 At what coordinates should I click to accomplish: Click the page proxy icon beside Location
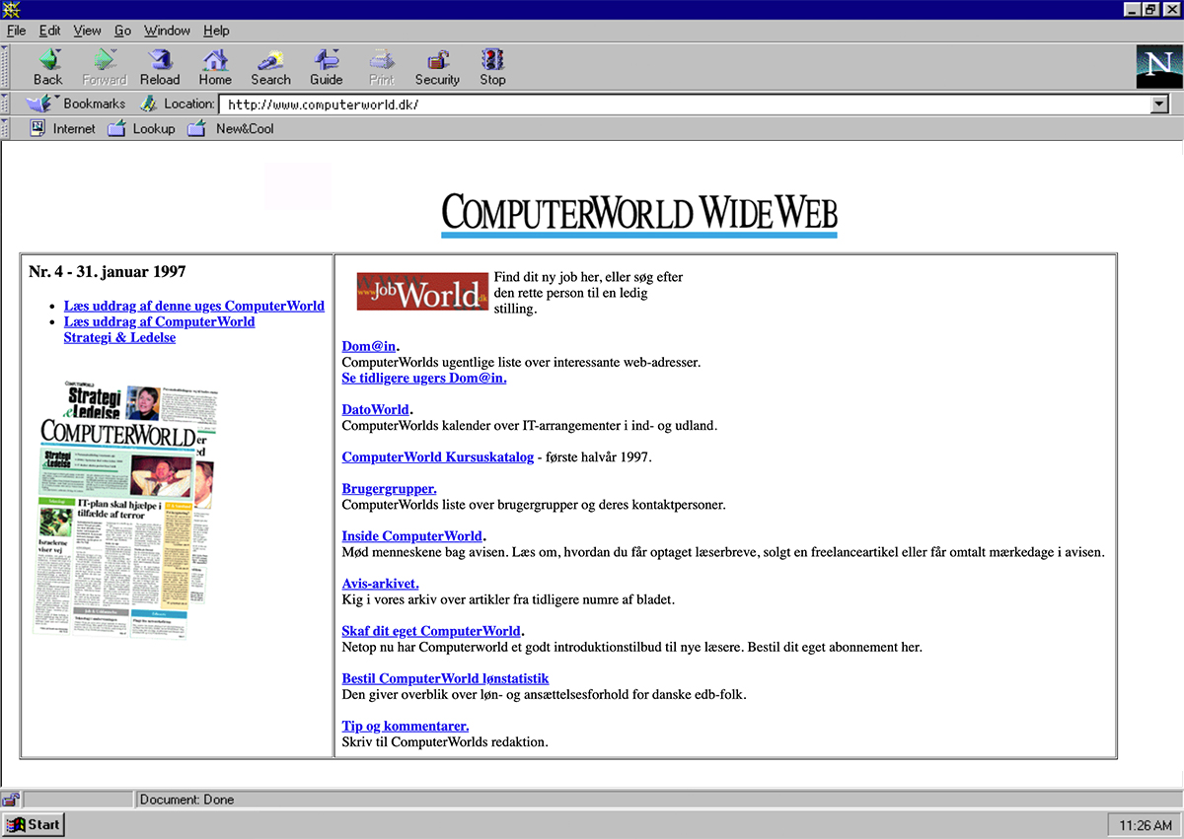(149, 104)
